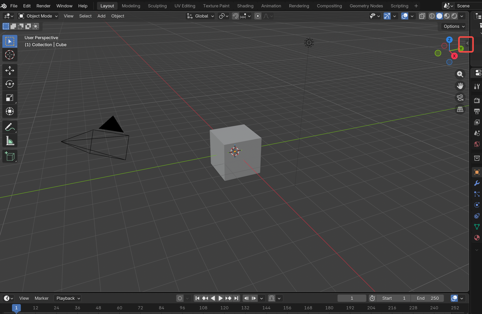Select the Move tool
The width and height of the screenshot is (482, 314).
10,70
